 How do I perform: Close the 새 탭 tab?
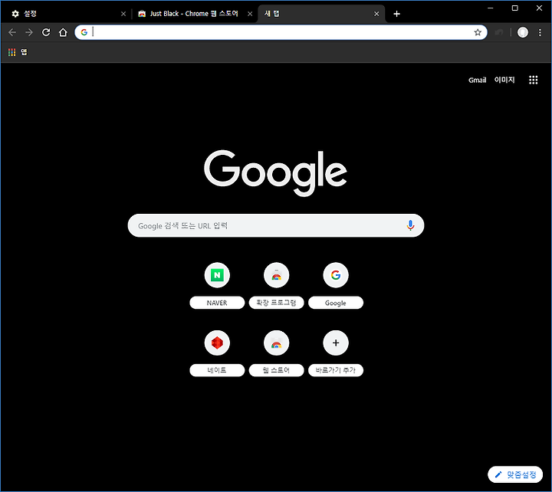(x=376, y=14)
